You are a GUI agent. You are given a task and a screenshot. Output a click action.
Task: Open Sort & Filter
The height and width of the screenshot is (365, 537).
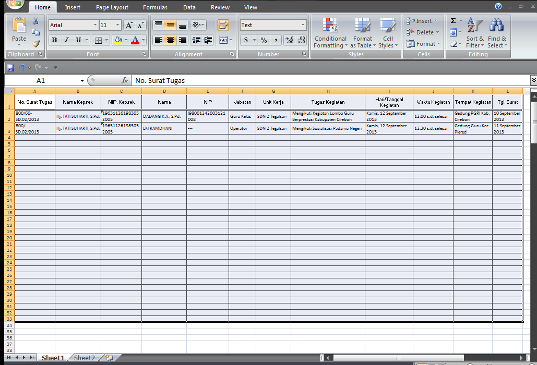(x=474, y=32)
